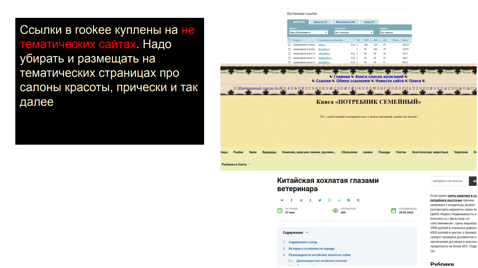
Task: Sort the table by Запрос column
Action: pos(298,40)
